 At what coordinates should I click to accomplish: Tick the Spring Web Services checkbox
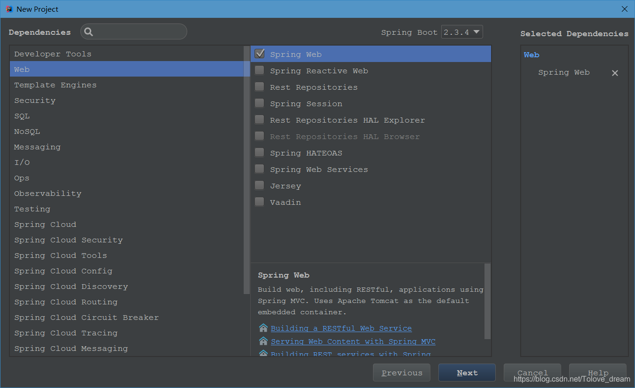click(259, 169)
